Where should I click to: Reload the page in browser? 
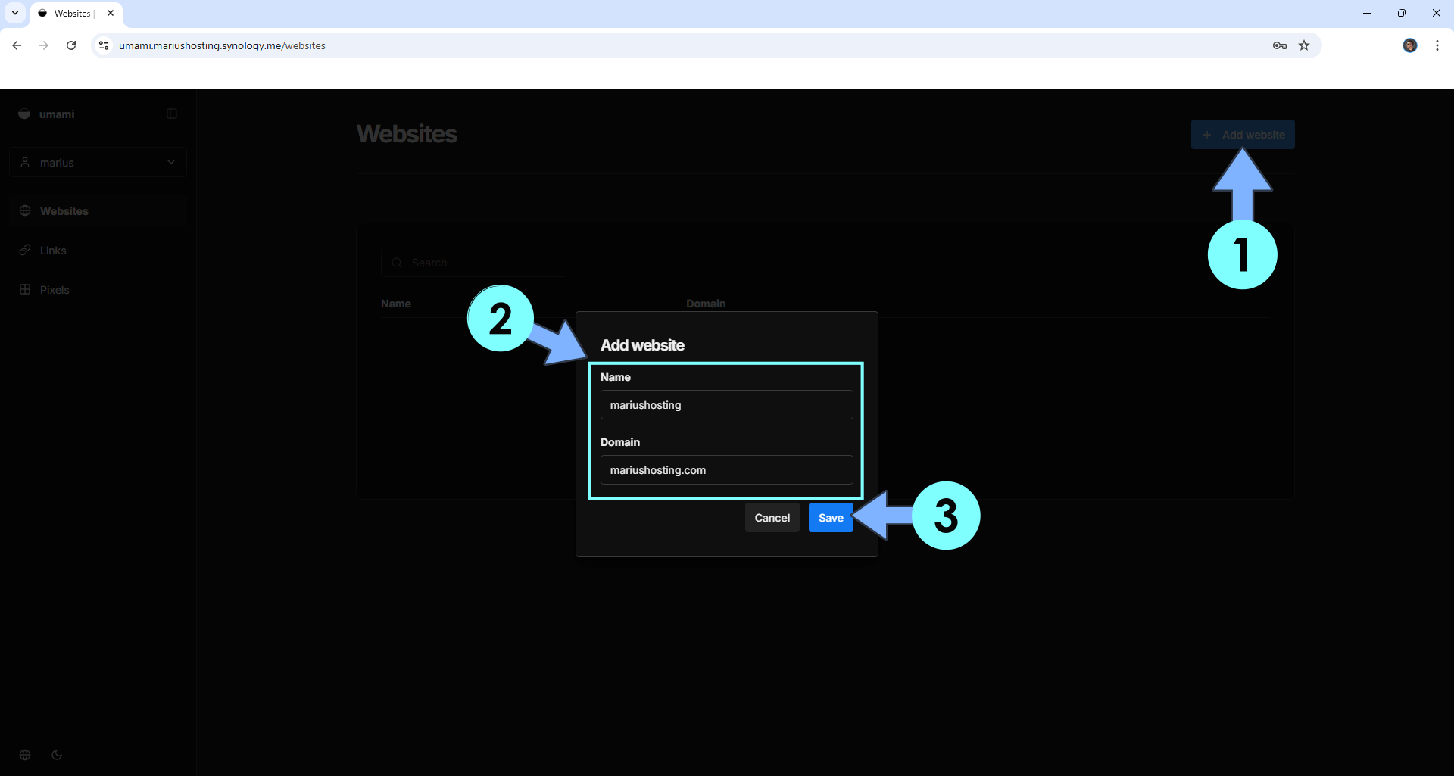tap(71, 45)
